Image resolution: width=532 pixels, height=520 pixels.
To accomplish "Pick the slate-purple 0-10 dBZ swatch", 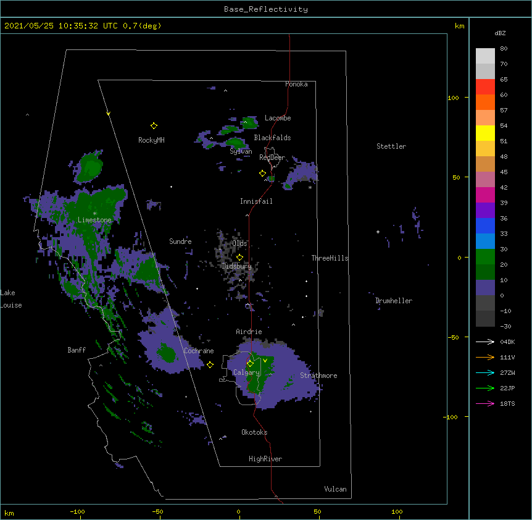I will (485, 288).
